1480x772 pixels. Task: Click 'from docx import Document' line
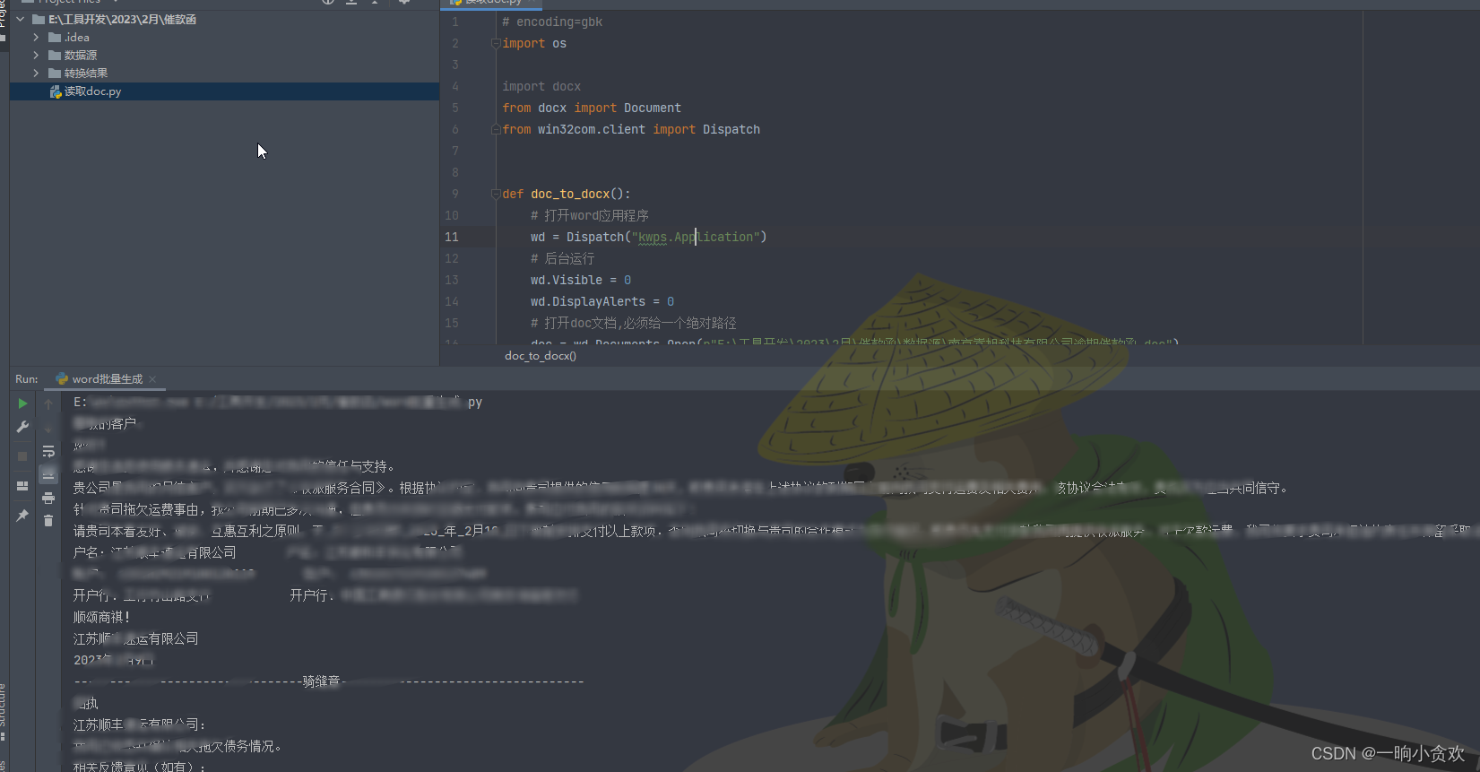tap(592, 108)
